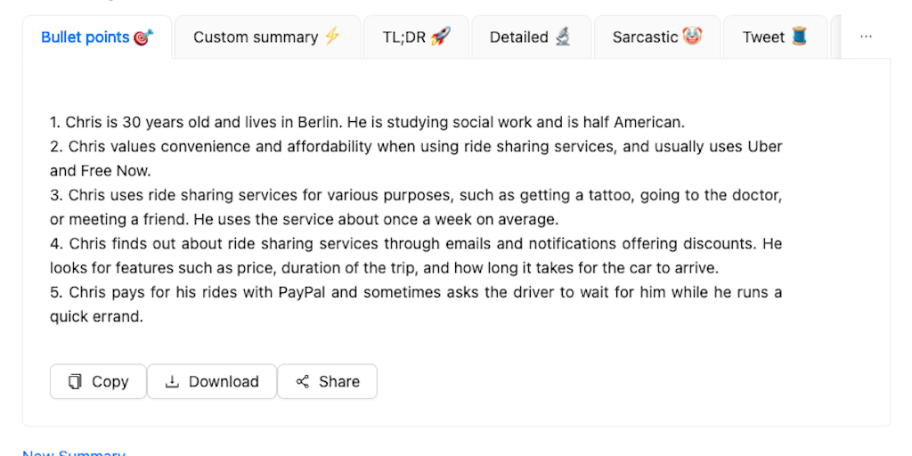
Task: Switch to the Custom summary tab
Action: [256, 37]
